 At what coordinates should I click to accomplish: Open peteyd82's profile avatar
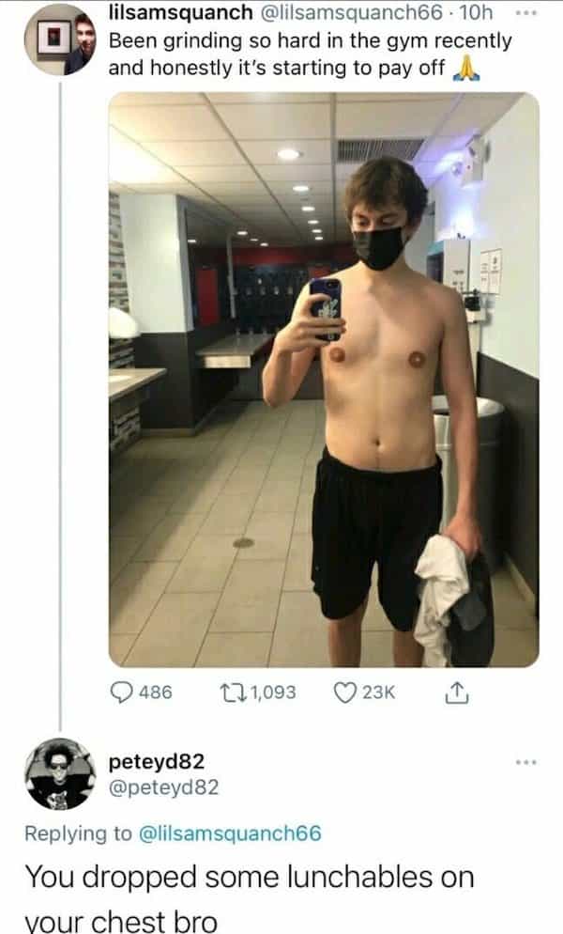60,773
